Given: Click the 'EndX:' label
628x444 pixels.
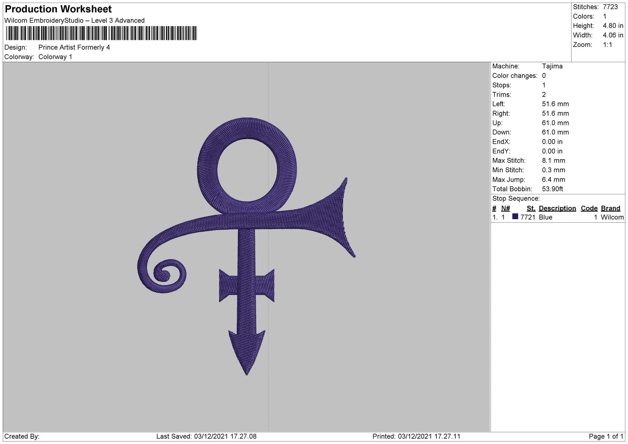Looking at the screenshot, I should 501,142.
